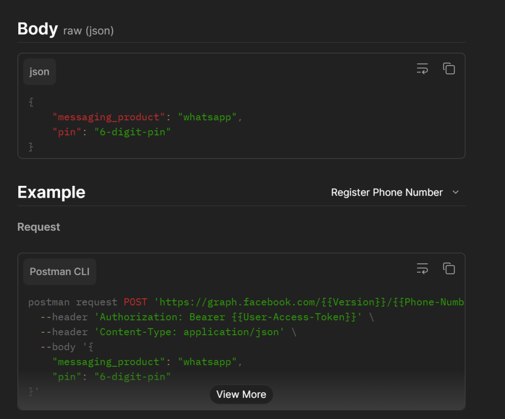Click the Content-Type application/json header line

coord(168,332)
